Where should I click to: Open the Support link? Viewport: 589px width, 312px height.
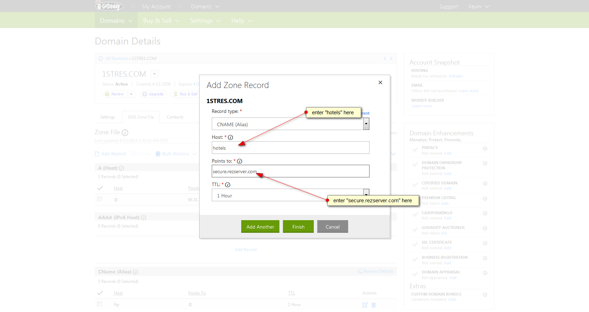click(449, 7)
